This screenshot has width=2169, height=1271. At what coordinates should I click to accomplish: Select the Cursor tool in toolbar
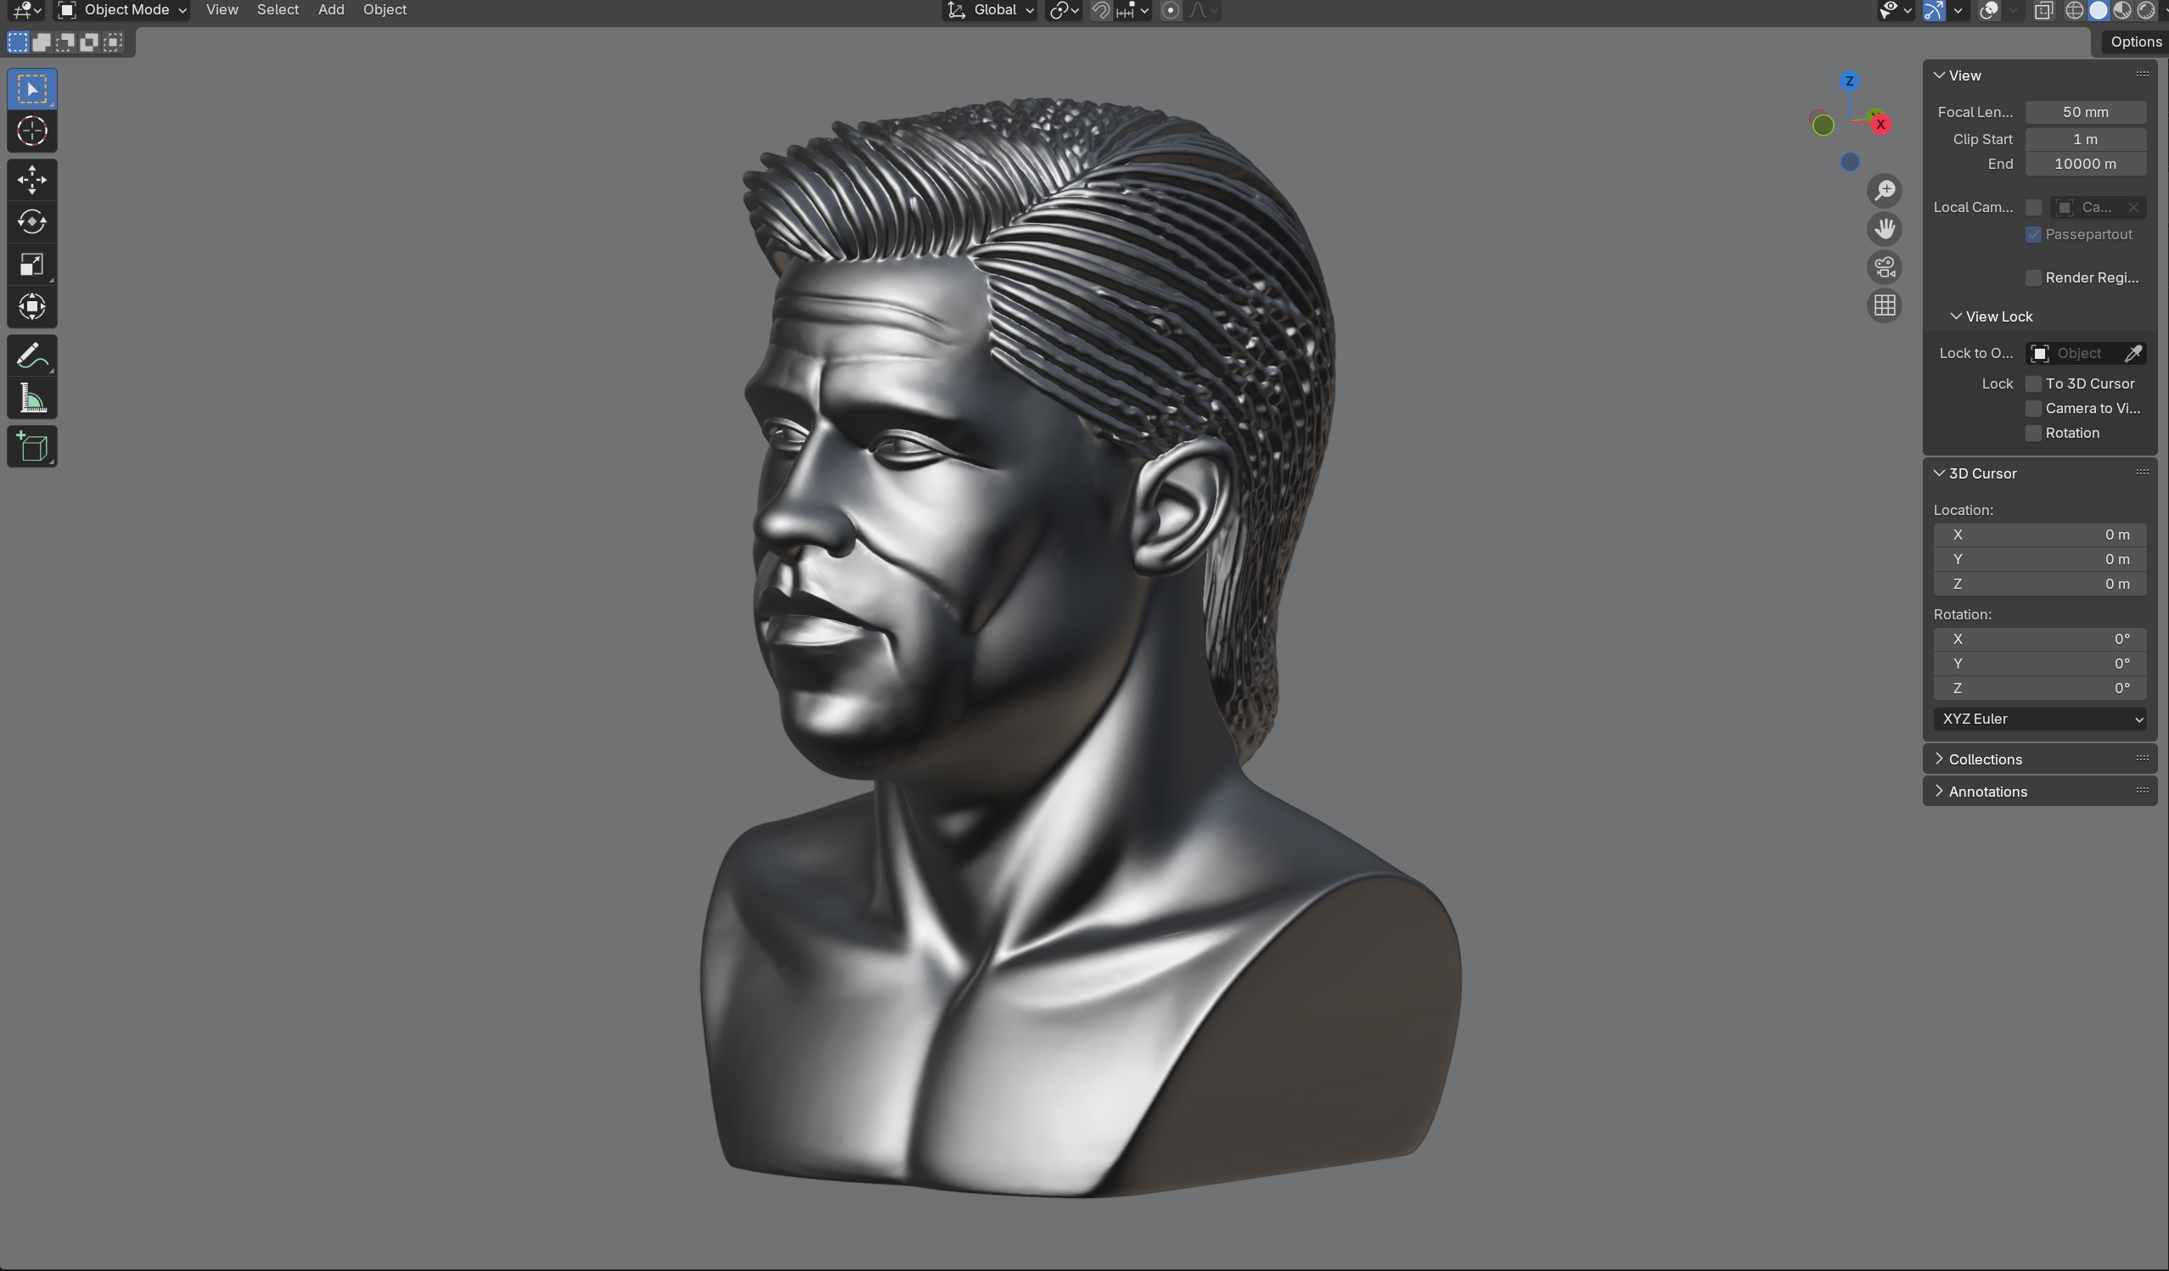click(x=32, y=132)
